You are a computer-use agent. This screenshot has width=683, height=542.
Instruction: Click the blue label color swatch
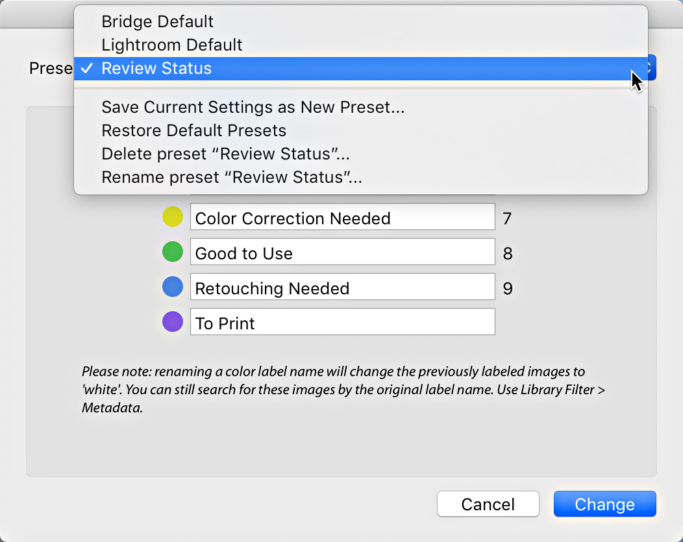click(173, 287)
